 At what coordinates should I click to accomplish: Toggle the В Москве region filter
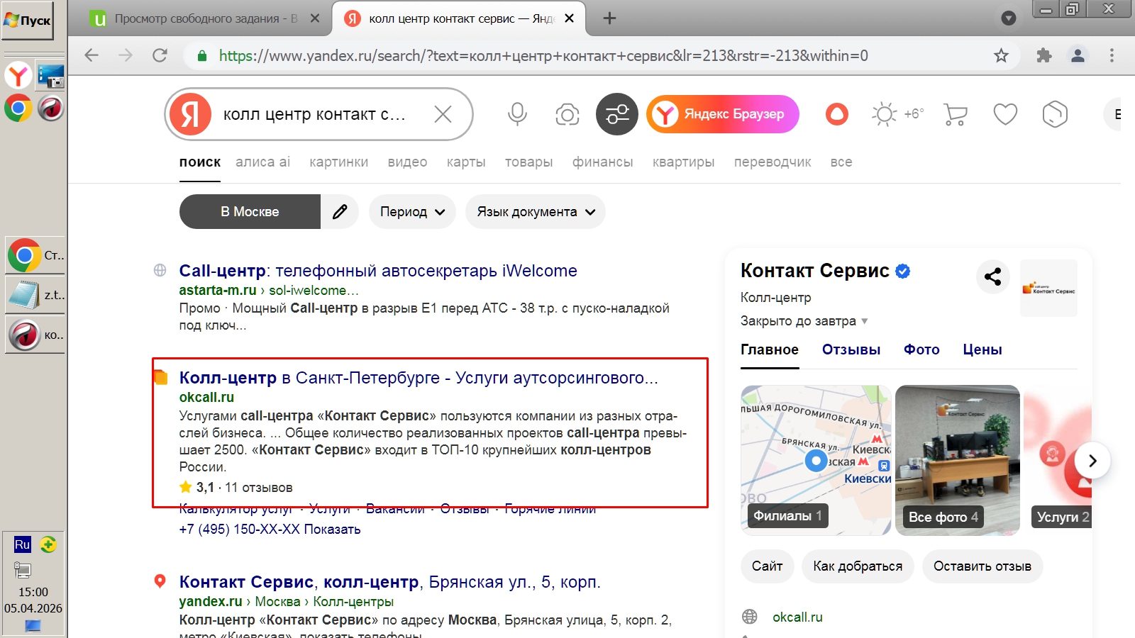[x=250, y=212]
